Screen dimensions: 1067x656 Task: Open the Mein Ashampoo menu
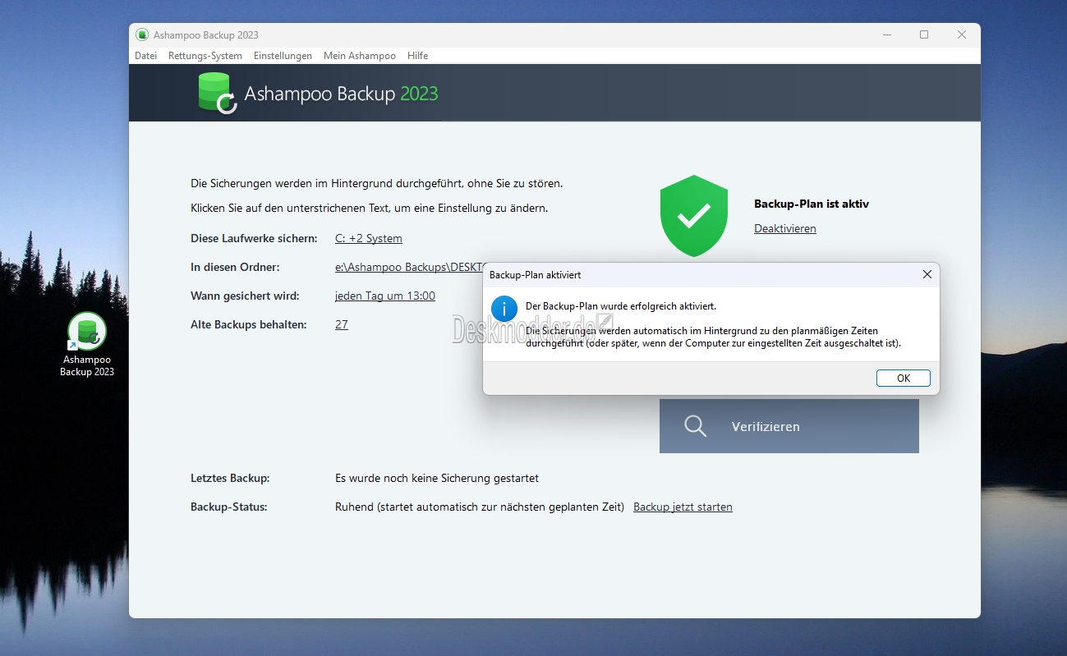pos(360,56)
